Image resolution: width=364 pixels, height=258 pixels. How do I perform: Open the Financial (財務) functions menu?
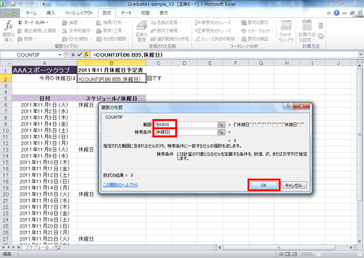[27, 39]
